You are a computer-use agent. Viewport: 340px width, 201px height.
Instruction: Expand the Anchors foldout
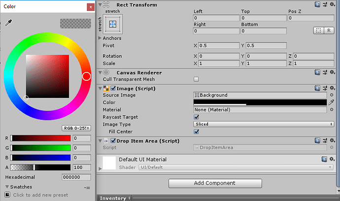pos(100,38)
